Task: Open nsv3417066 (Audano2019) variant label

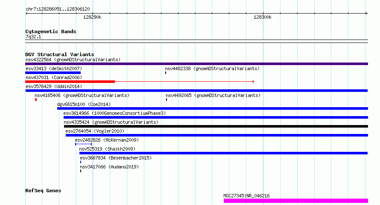Action: 109,167
